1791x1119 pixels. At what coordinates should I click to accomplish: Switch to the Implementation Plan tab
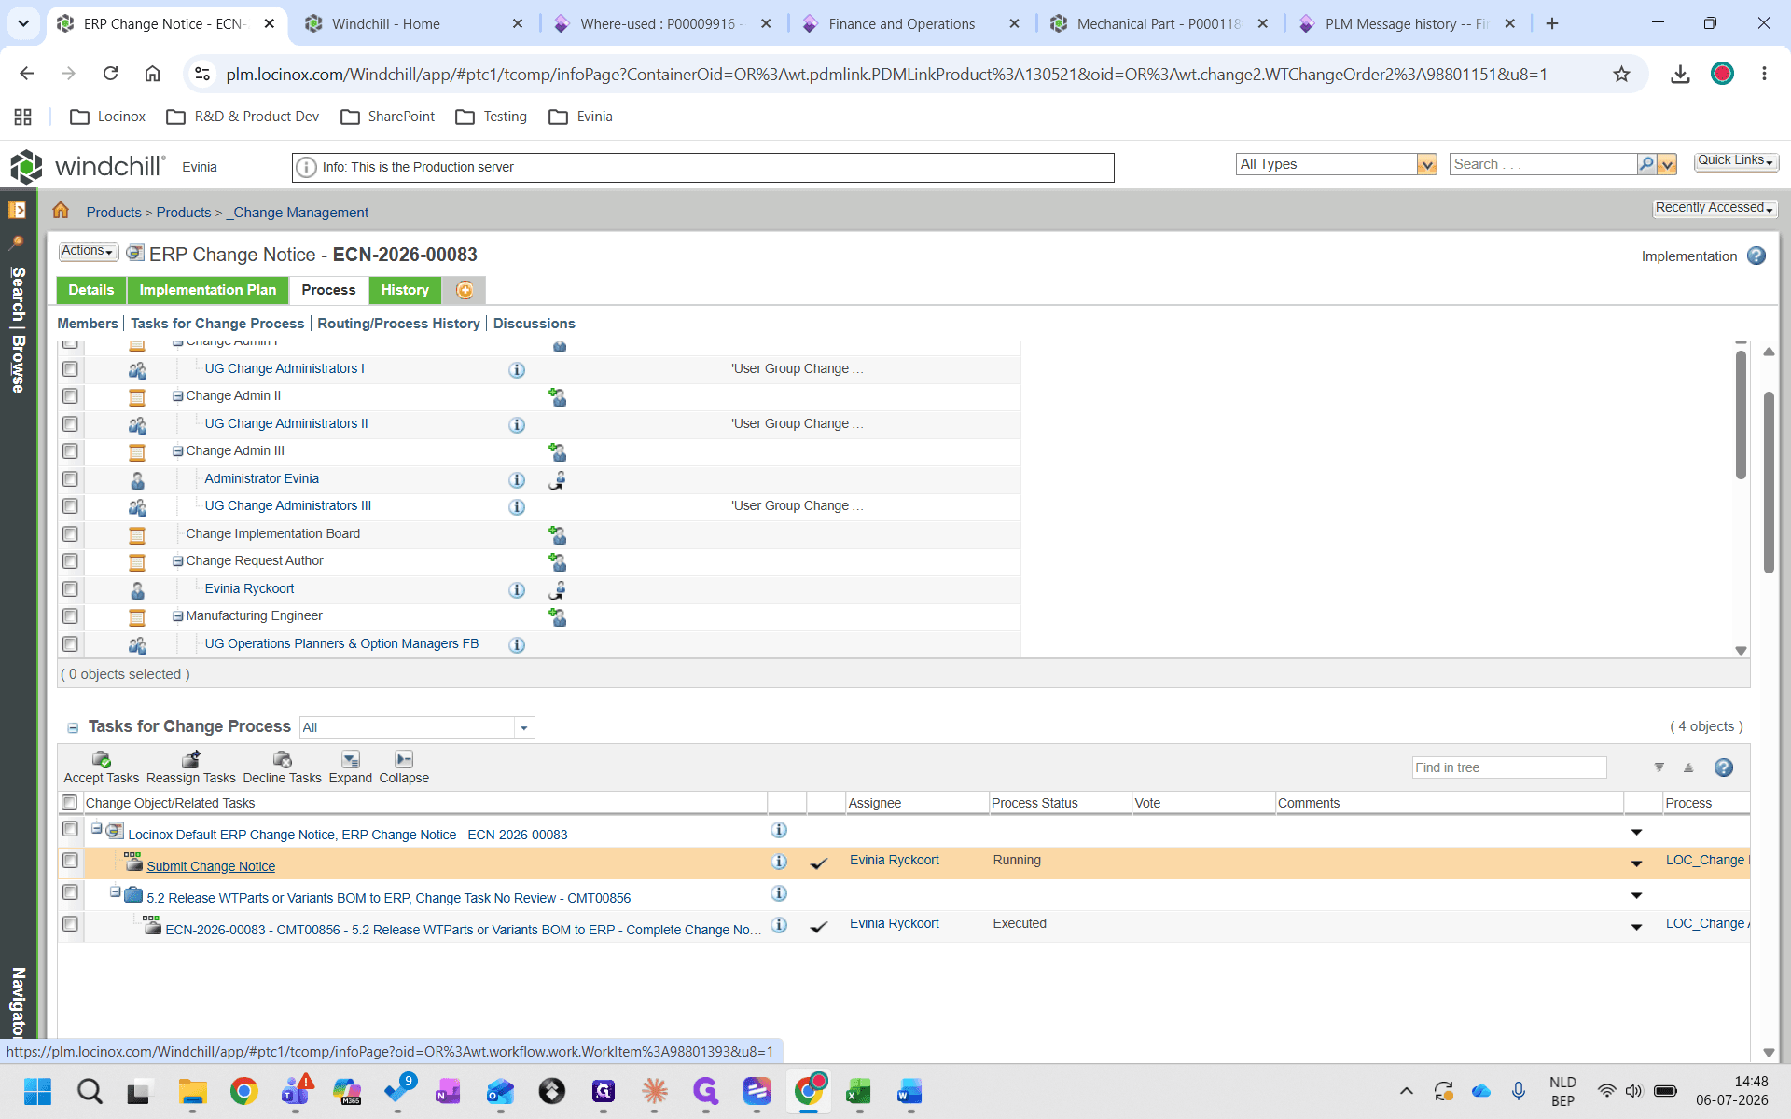pyautogui.click(x=208, y=290)
